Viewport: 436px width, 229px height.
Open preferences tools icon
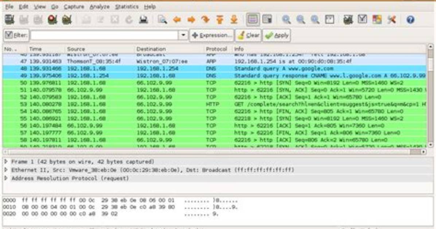[392, 19]
